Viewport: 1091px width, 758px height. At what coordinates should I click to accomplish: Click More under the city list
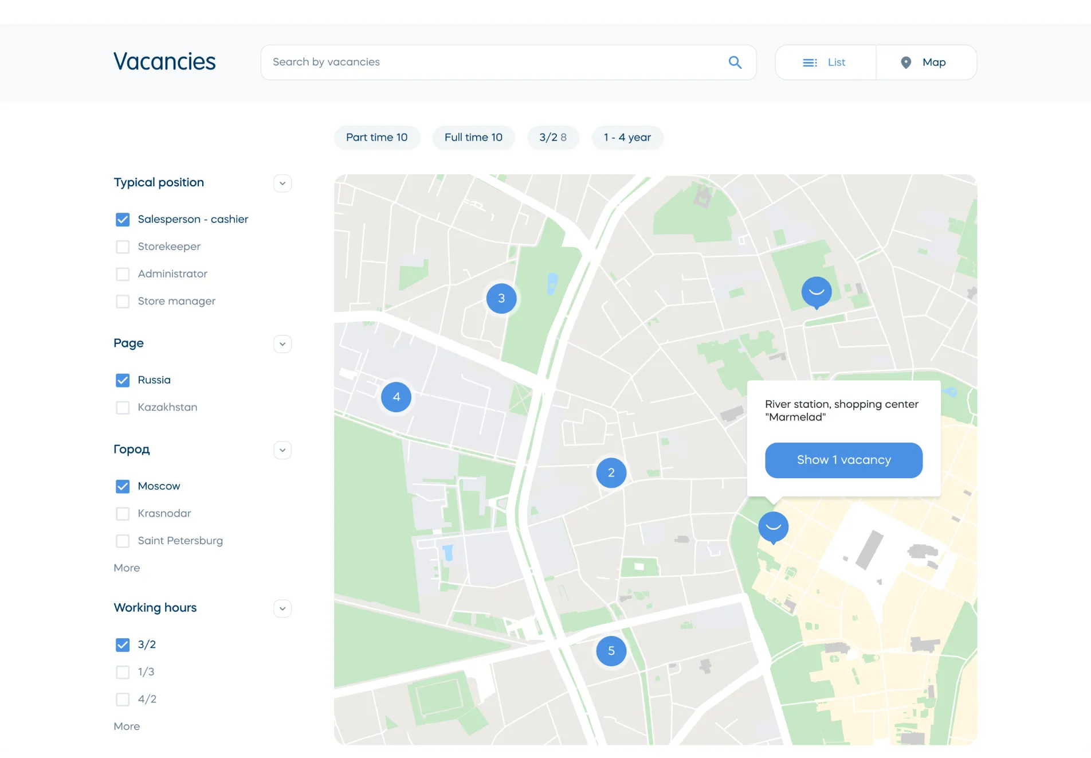pos(127,568)
